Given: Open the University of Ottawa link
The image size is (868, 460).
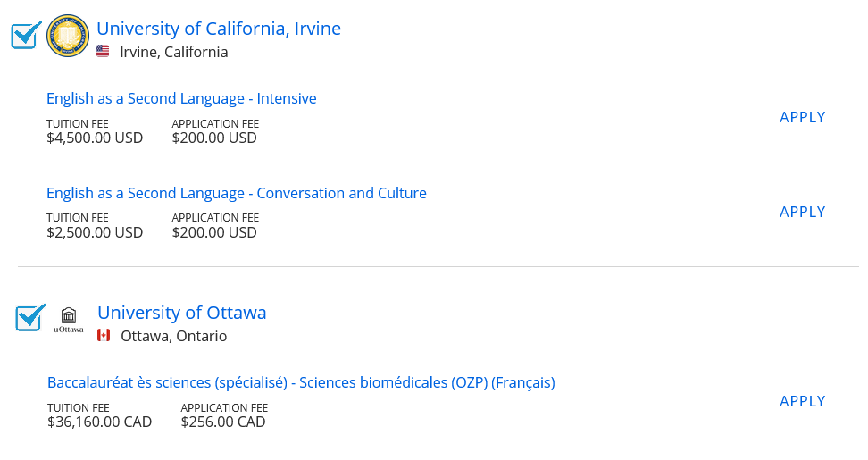Looking at the screenshot, I should click(181, 313).
